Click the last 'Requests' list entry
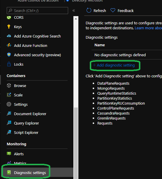 click(105, 123)
